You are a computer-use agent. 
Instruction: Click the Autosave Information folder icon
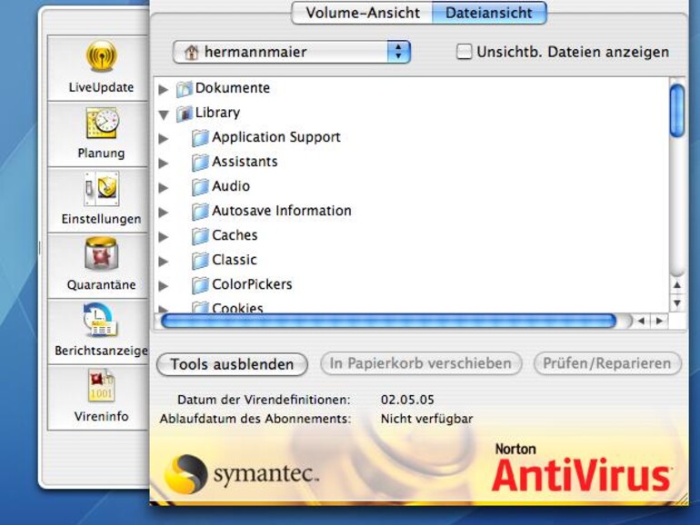200,212
